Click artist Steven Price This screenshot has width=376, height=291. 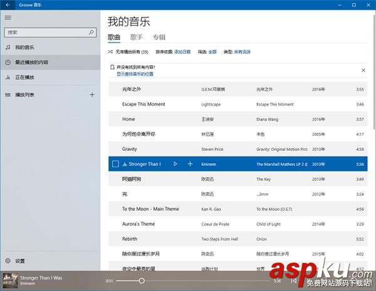pyautogui.click(x=212, y=149)
